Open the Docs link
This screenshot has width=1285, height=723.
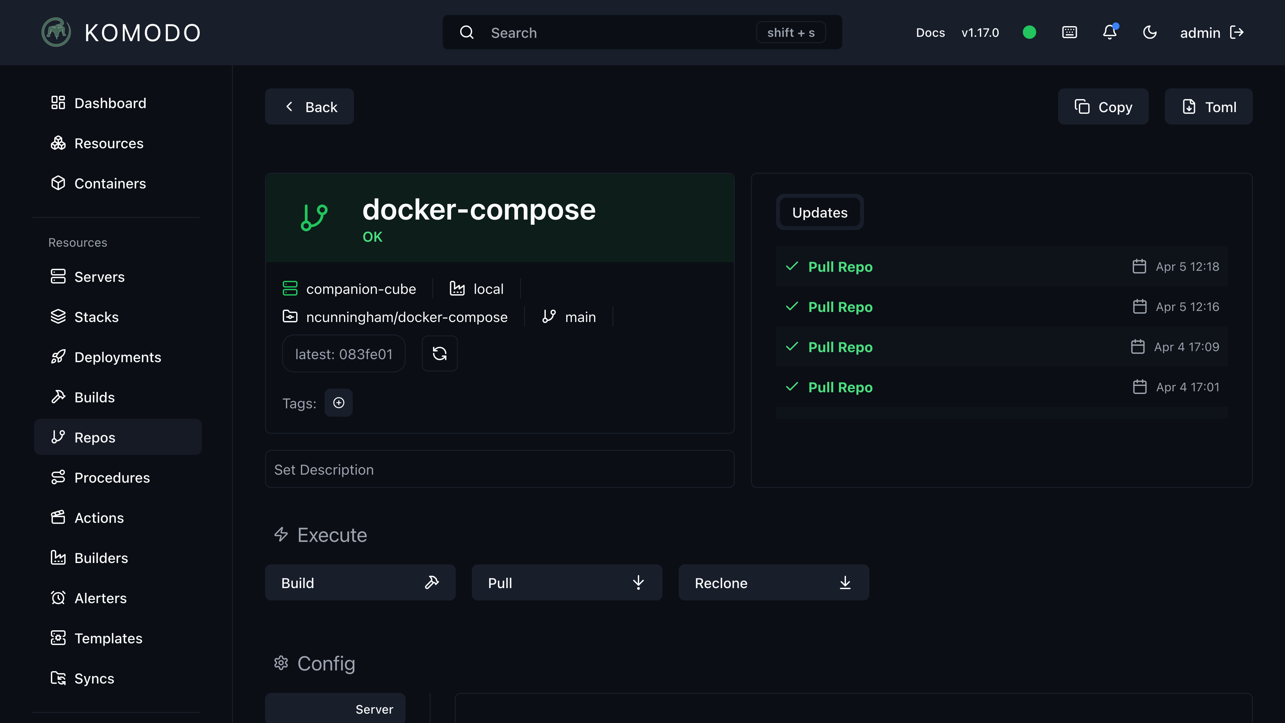pos(930,32)
